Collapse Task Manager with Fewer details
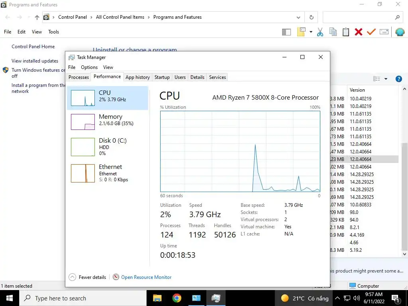Viewport: 408px width, 306px height. pos(87,277)
